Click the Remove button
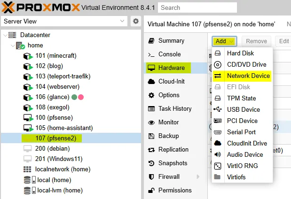This screenshot has height=199, width=291. tap(256, 41)
